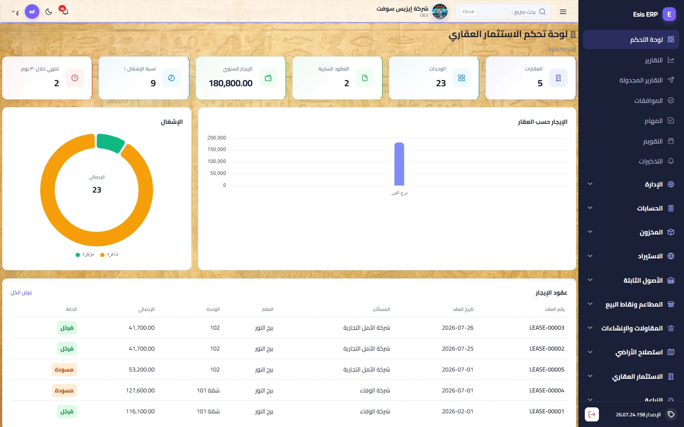Click the مسودة status badge for LEASE-00005
The width and height of the screenshot is (684, 427).
[64, 369]
